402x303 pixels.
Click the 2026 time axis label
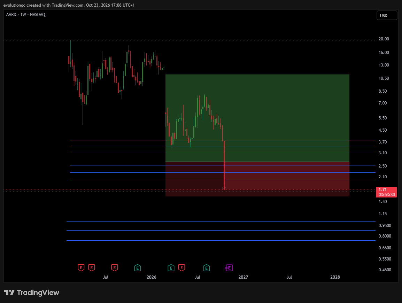(152, 277)
